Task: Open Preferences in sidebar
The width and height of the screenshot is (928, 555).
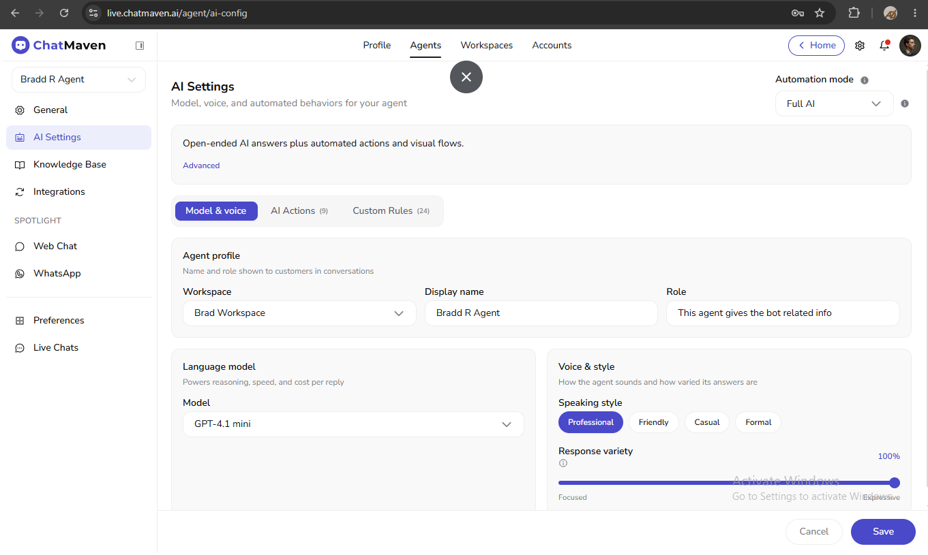Action: (x=78, y=320)
